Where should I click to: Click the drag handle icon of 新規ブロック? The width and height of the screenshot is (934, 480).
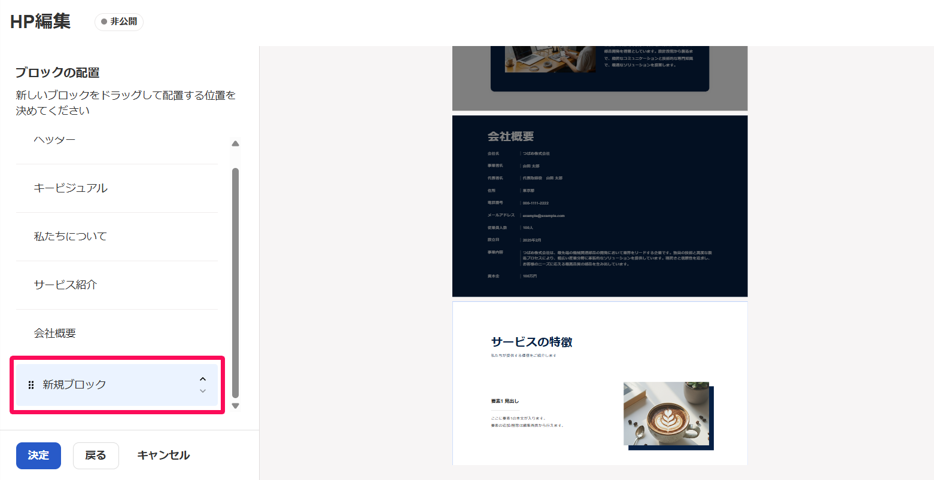(31, 385)
